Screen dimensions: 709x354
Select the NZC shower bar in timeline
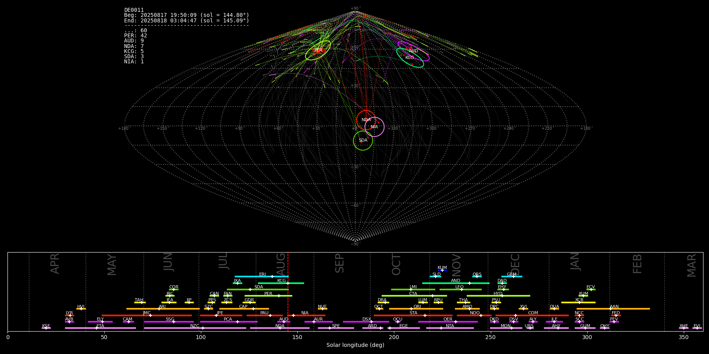(x=195, y=328)
